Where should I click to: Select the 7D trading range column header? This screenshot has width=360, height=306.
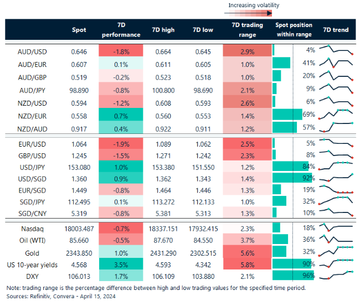[244, 29]
